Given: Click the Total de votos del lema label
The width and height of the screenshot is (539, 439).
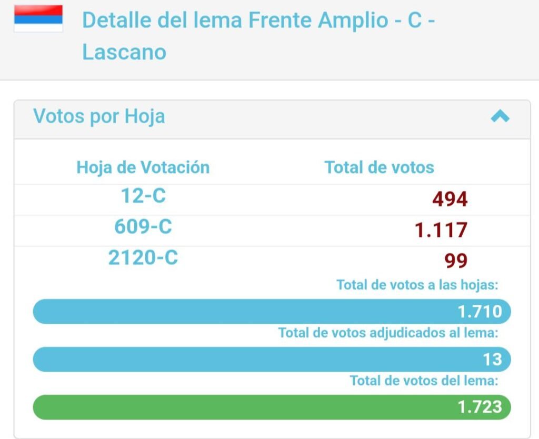Looking at the screenshot, I should click(x=424, y=381).
